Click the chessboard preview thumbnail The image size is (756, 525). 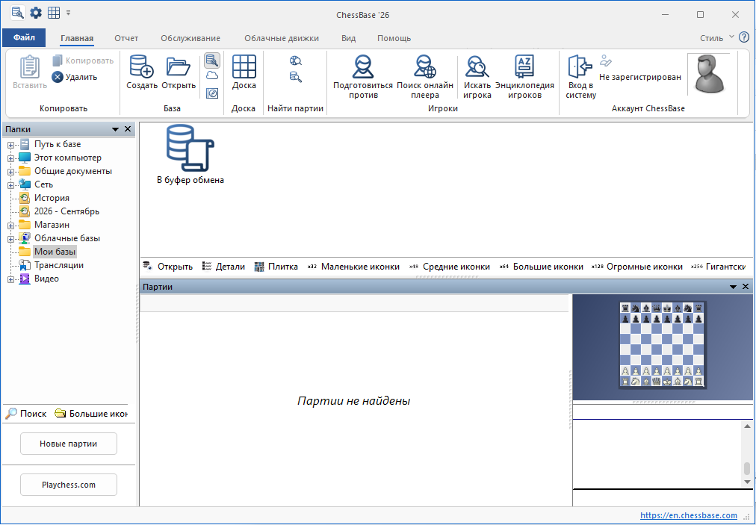[x=662, y=344]
